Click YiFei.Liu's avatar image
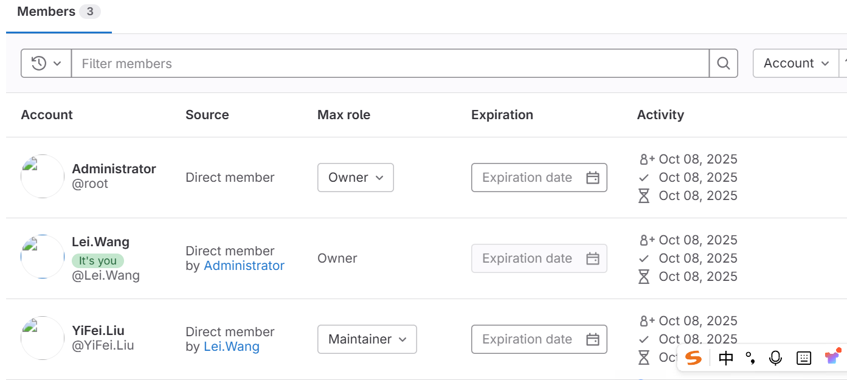This screenshot has height=380, width=847. point(43,338)
